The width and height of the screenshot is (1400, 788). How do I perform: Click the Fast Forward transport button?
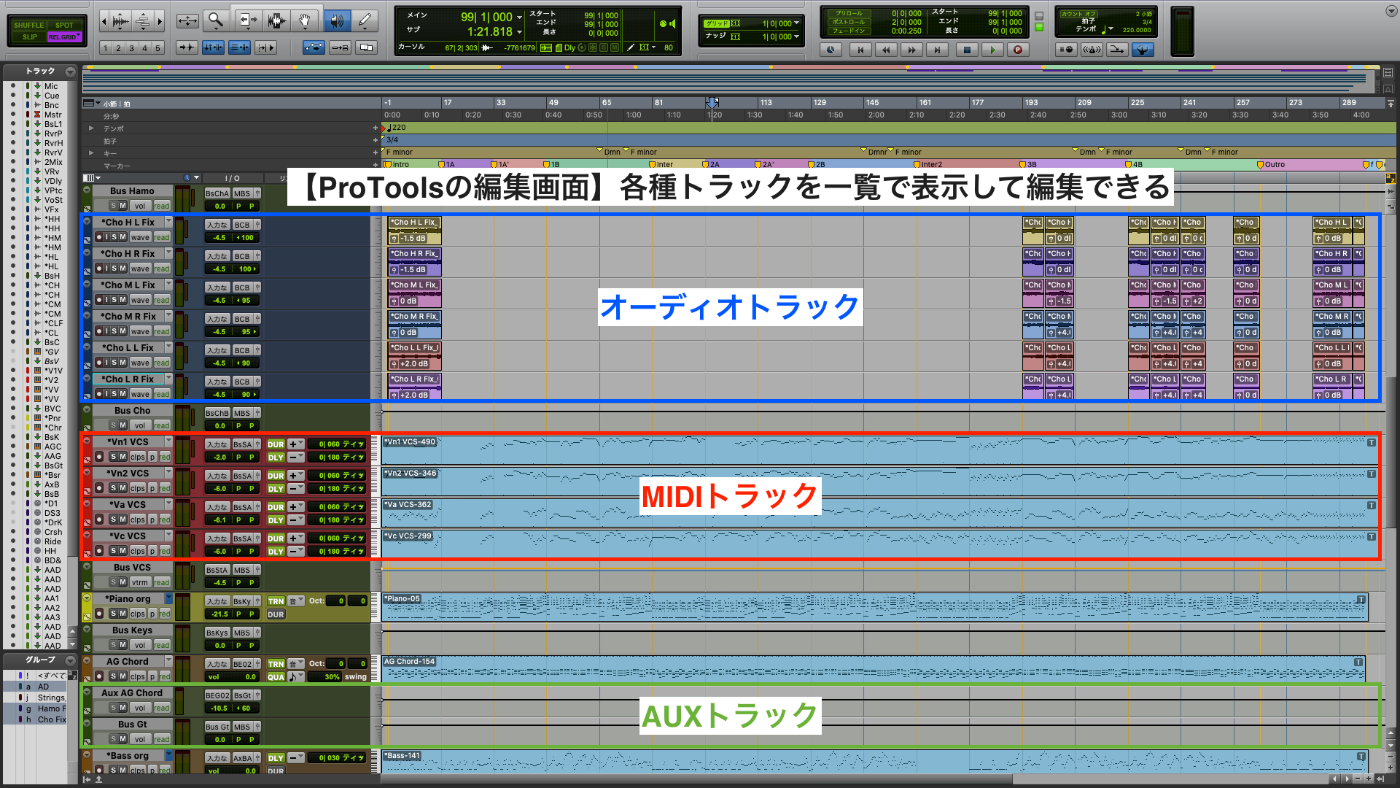(911, 50)
